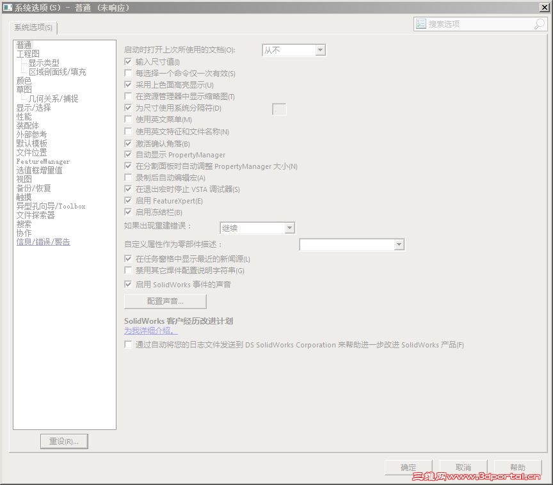
Task: Click the 重设(R)... button
Action: 64,441
